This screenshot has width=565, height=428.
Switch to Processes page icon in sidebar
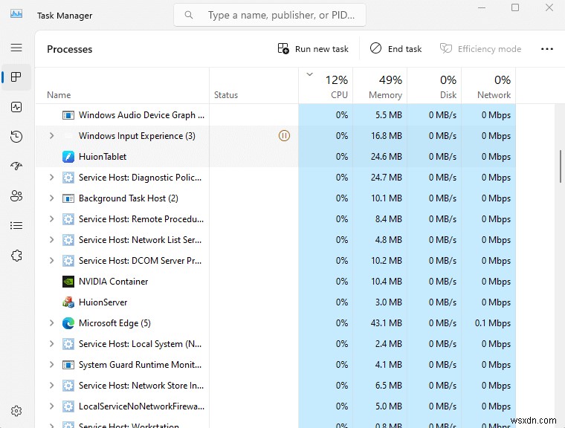(16, 77)
